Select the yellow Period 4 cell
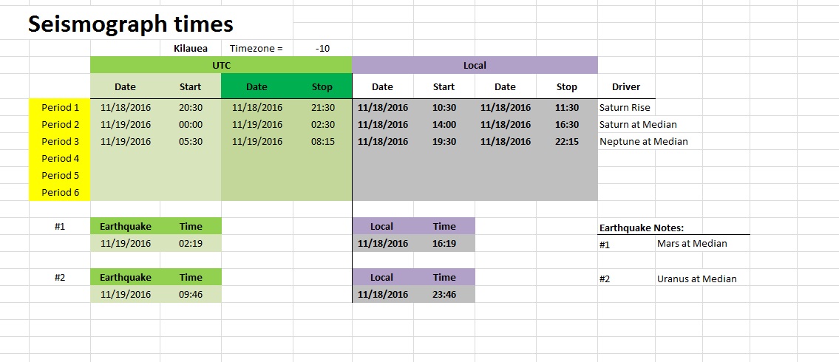The height and width of the screenshot is (362, 839). [x=60, y=158]
